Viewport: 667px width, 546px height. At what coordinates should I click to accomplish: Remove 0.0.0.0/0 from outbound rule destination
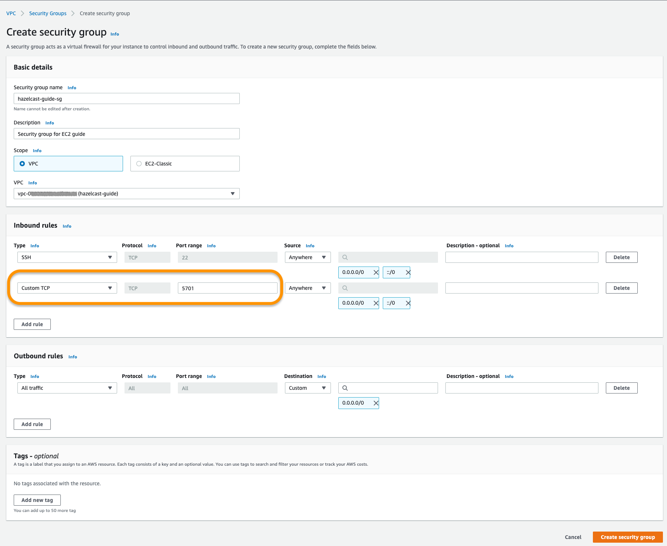click(x=376, y=403)
